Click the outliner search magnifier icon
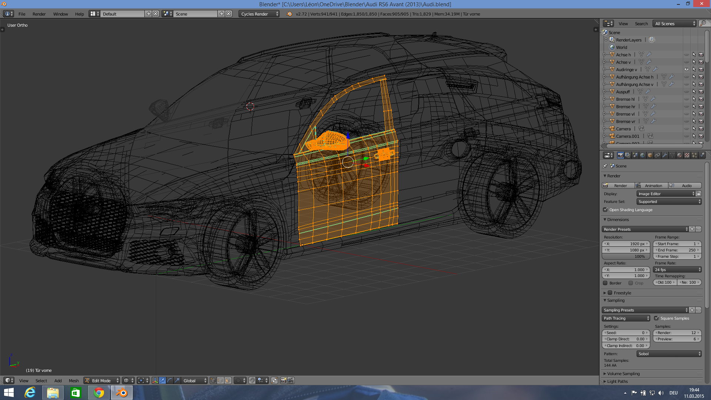Viewport: 711px width, 400px height. [x=703, y=23]
